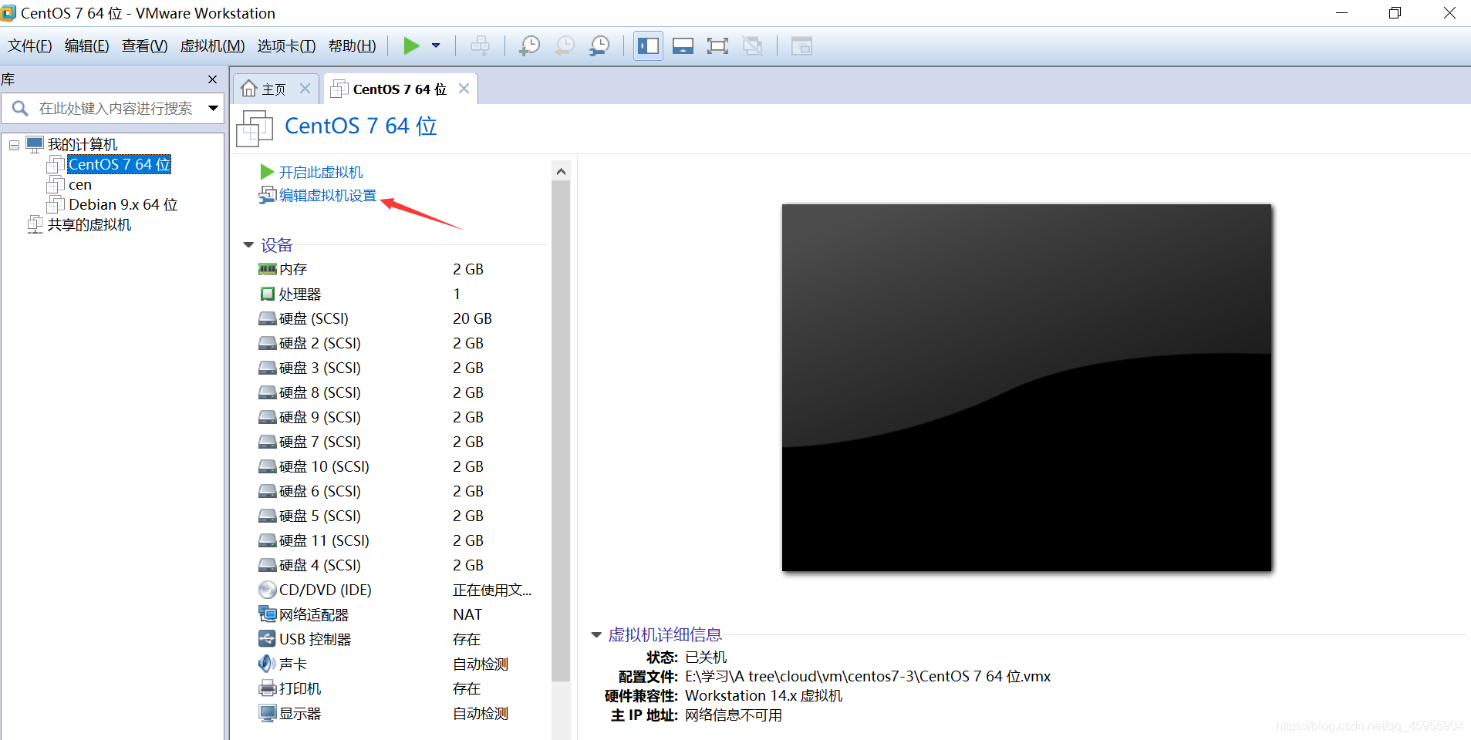1471x740 pixels.
Task: Open the 文件(F) menu
Action: pyautogui.click(x=30, y=46)
